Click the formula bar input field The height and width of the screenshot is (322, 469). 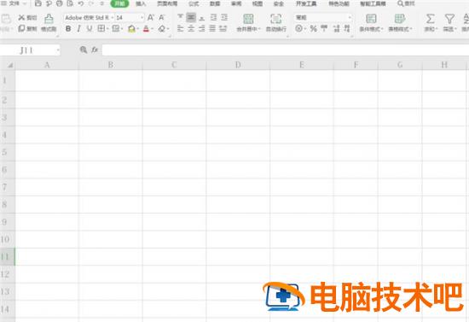click(x=286, y=50)
